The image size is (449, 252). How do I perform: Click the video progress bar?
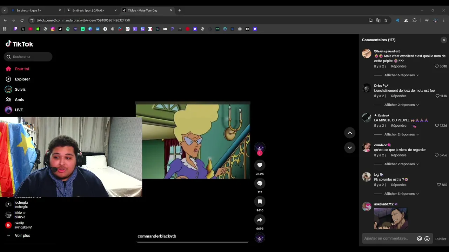[193, 242]
